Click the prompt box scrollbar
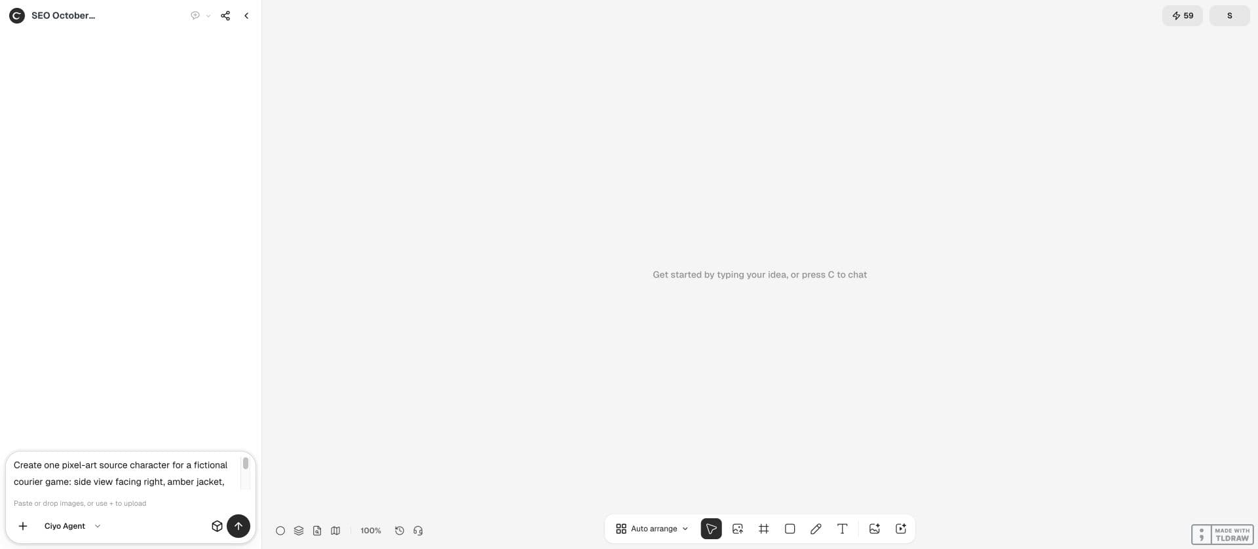The height and width of the screenshot is (549, 1258). [246, 463]
